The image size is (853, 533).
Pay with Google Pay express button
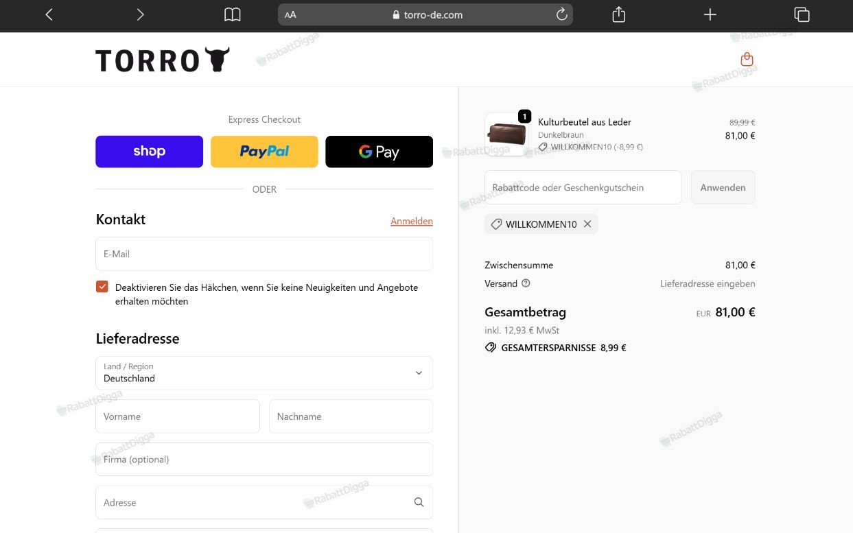[x=379, y=152]
